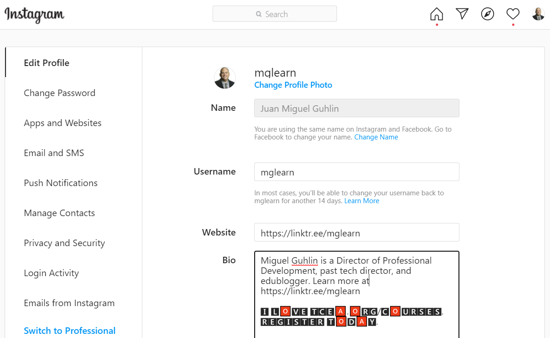Open Direct messages paper plane icon
The width and height of the screenshot is (550, 338).
(462, 14)
